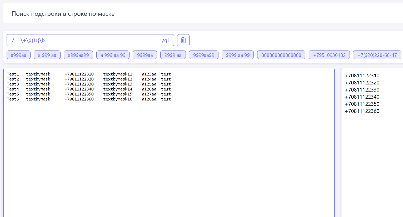This screenshot has height=217, width=403.
Task: Select the 888888888888888 number preset
Action: pos(281,55)
